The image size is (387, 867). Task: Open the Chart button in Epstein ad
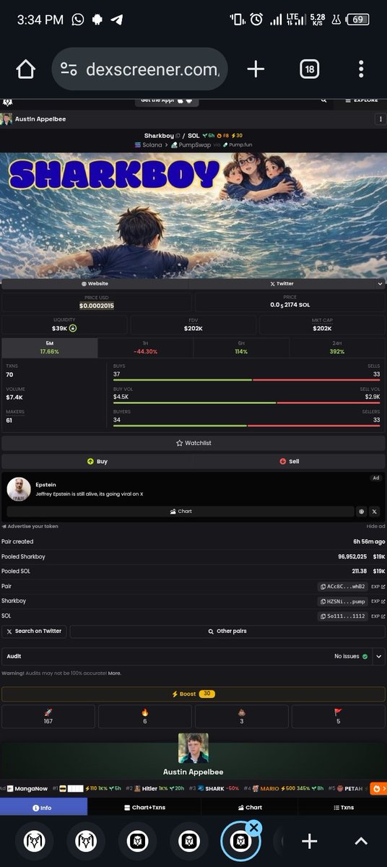click(x=181, y=512)
